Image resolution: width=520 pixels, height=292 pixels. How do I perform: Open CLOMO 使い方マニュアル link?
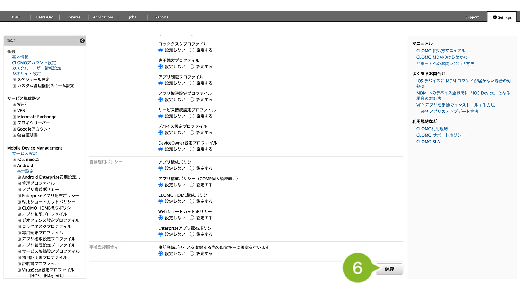440,51
